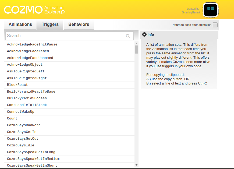
Task: Switch to the Animations tab
Action: (20, 24)
